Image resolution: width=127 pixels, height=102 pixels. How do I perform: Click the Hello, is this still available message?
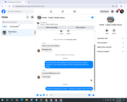click(x=51, y=46)
